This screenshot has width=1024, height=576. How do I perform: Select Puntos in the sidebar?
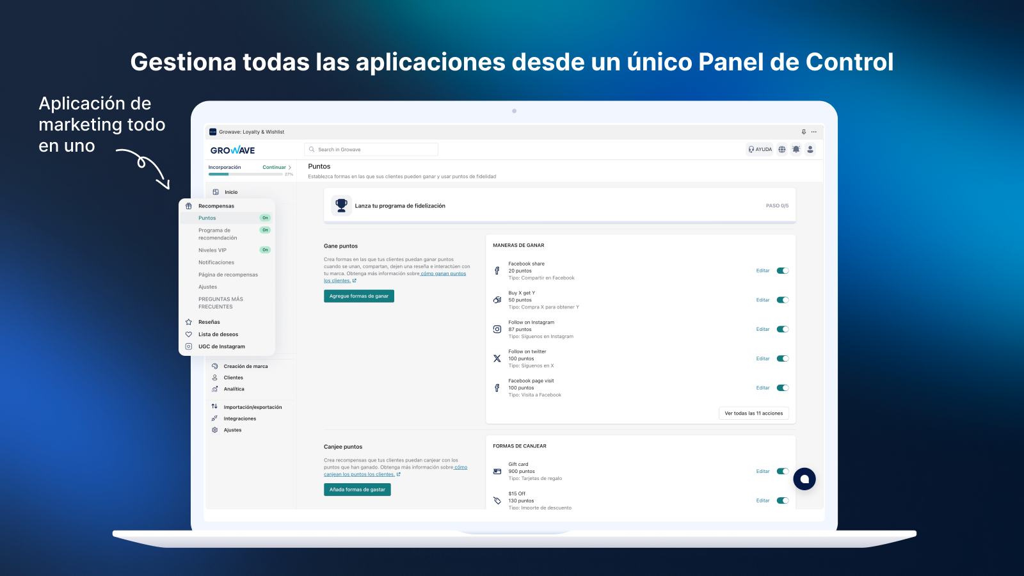(x=227, y=218)
